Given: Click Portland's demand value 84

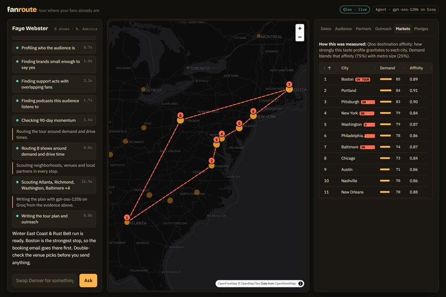Looking at the screenshot, I should pyautogui.click(x=398, y=91).
